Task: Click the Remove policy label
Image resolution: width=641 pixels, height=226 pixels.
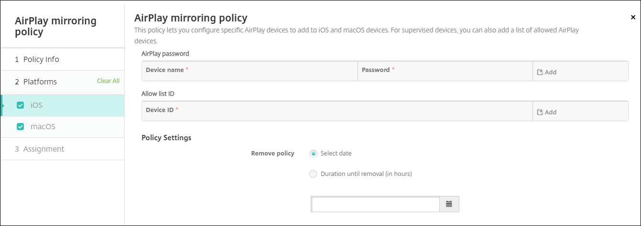Action: point(272,154)
